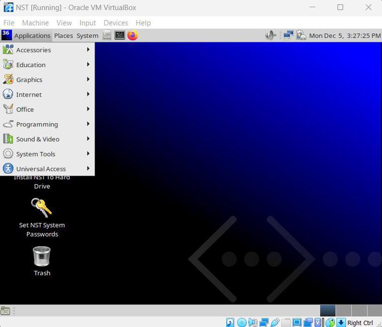Viewport: 382px width, 327px height.
Task: Open the Places menu
Action: (63, 36)
